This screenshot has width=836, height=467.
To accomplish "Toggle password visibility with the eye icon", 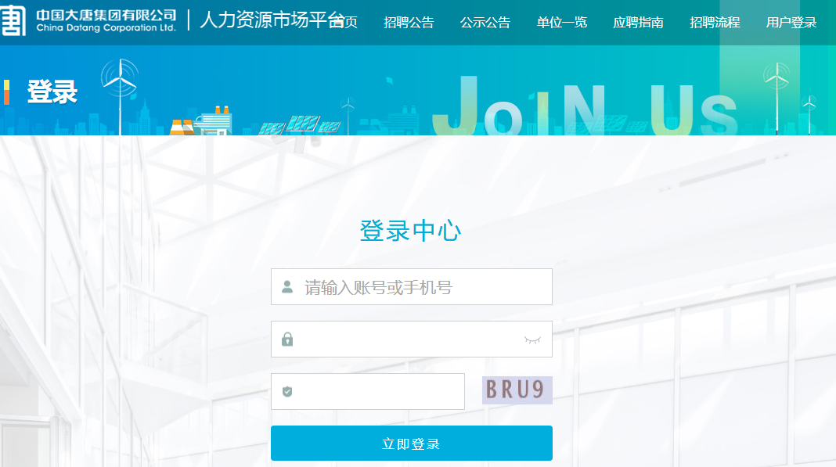I will click(x=532, y=339).
